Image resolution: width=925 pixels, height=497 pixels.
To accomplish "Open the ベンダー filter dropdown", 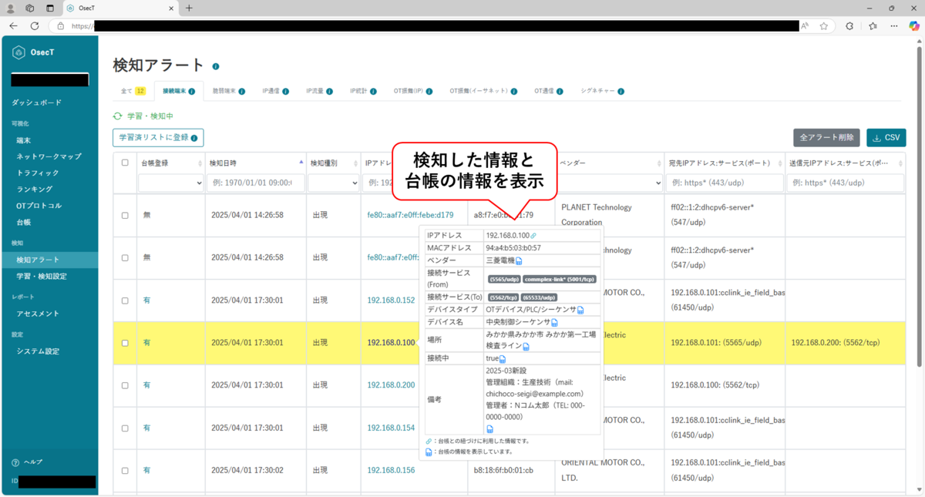I will [x=609, y=183].
